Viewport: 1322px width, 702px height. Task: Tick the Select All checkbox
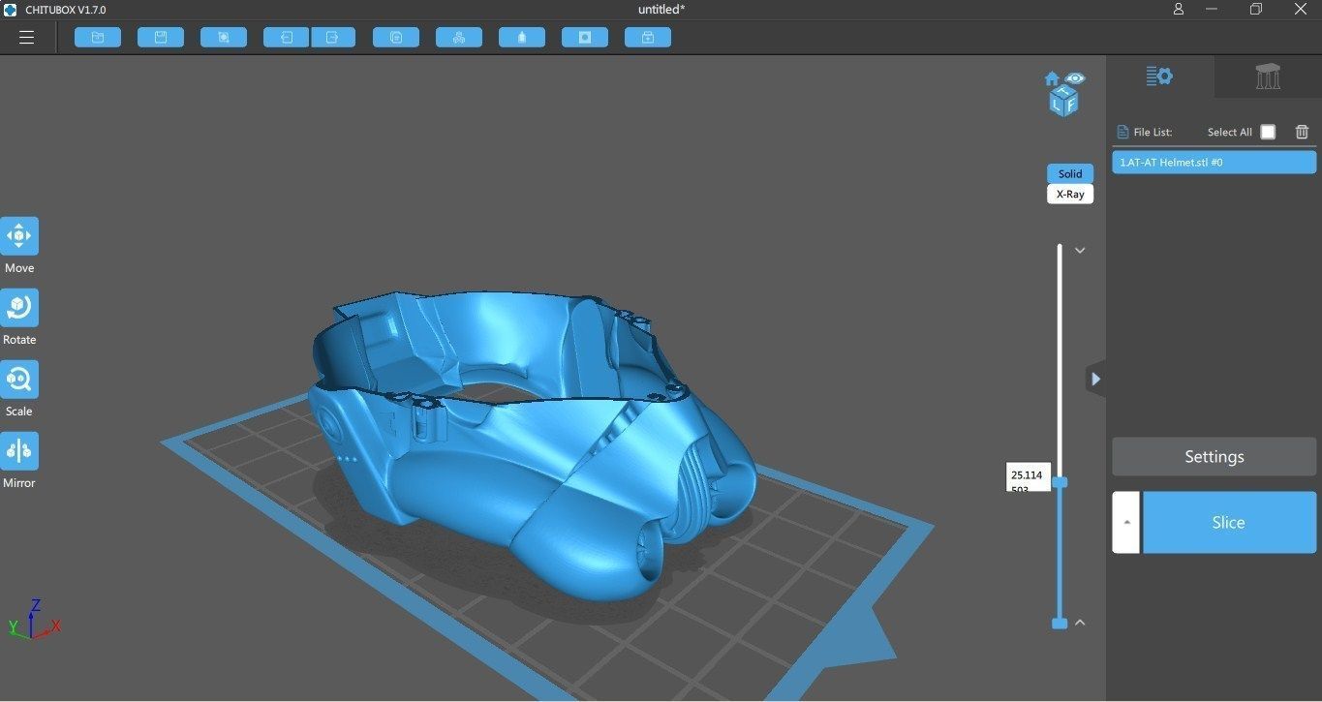pyautogui.click(x=1268, y=132)
